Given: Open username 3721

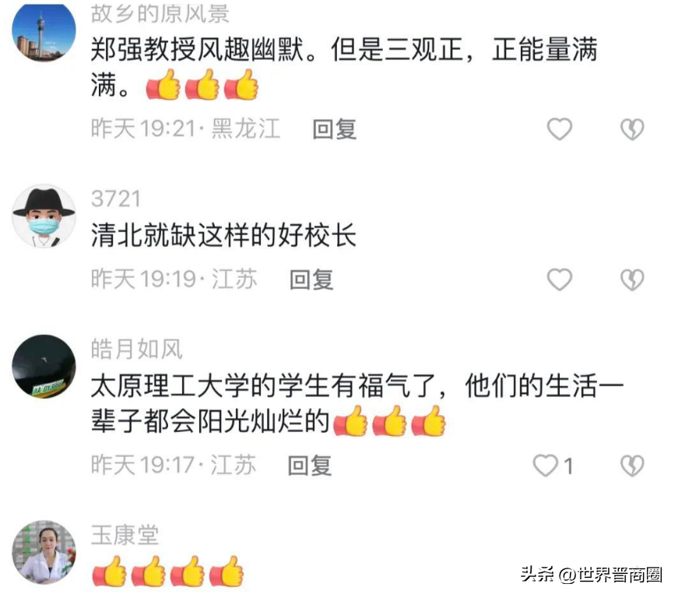Looking at the screenshot, I should (x=116, y=199).
